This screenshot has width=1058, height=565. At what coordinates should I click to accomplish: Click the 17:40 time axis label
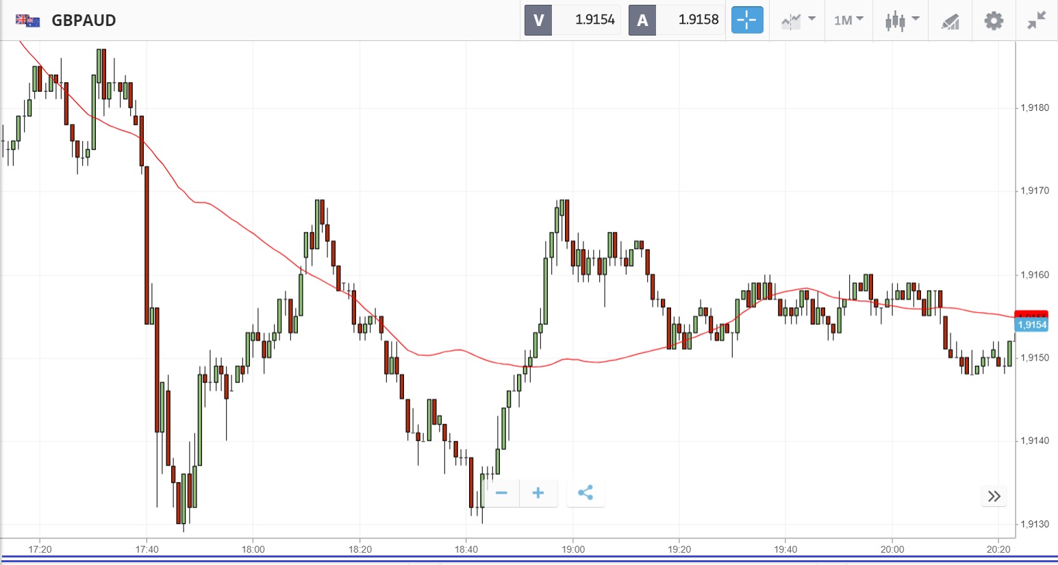(x=147, y=549)
